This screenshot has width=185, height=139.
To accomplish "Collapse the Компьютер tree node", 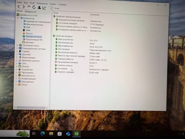I will 18,18.
